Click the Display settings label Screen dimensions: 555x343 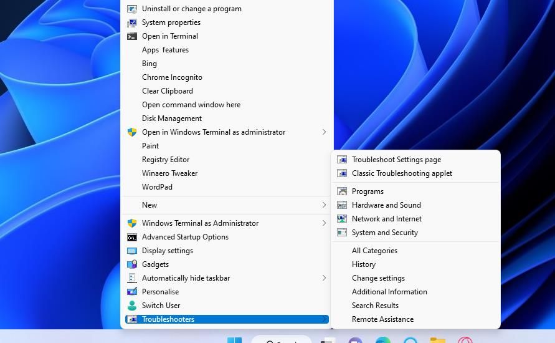(168, 251)
